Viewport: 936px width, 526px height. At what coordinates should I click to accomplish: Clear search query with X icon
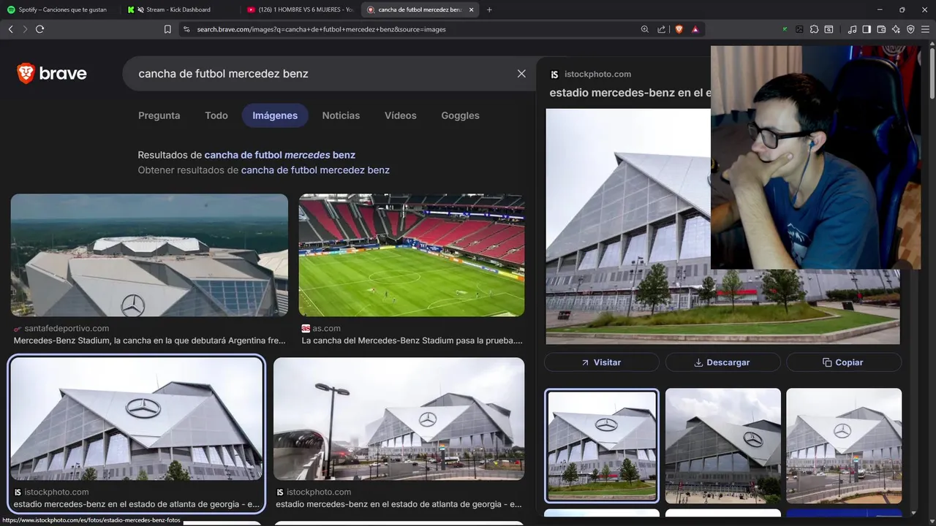click(x=521, y=74)
